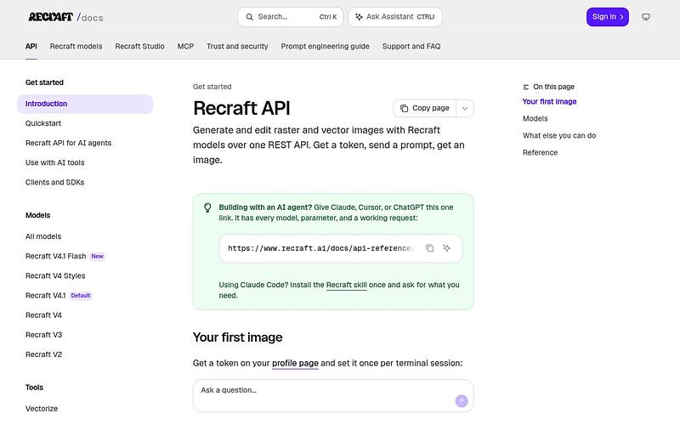Viewport: 680px width, 425px height.
Task: Click the Ask a question input field
Action: tap(333, 396)
